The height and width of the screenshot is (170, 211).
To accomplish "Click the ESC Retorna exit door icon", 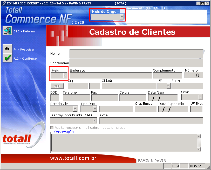I will point(8,31).
